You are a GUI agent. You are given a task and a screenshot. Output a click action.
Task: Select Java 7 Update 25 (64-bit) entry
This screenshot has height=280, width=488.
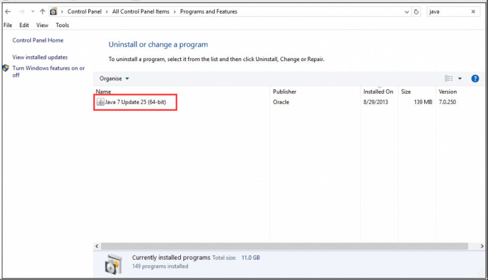pos(136,102)
